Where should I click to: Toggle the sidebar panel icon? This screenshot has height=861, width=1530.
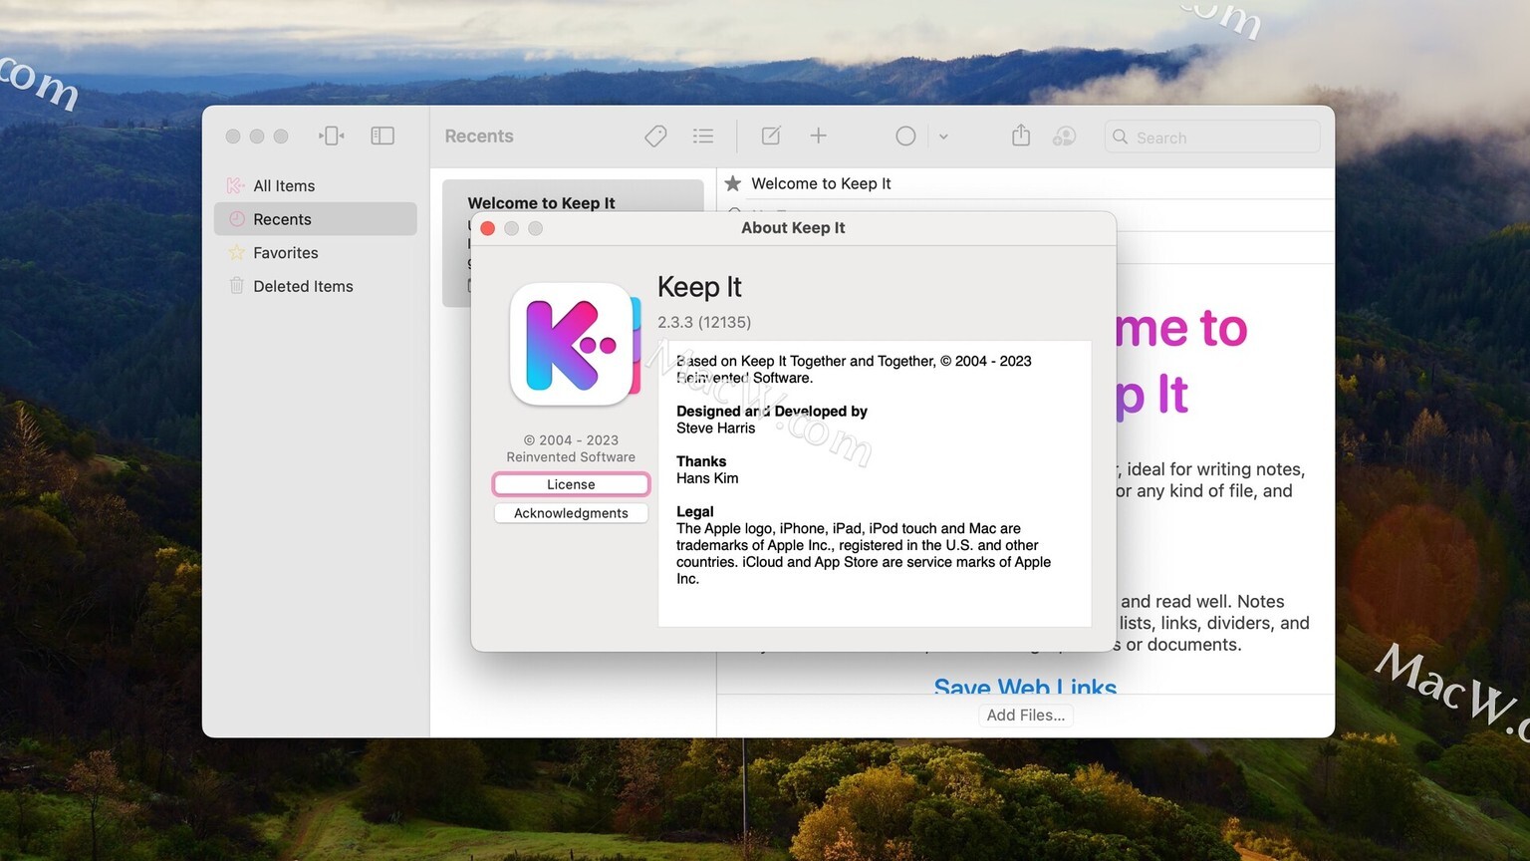tap(382, 136)
